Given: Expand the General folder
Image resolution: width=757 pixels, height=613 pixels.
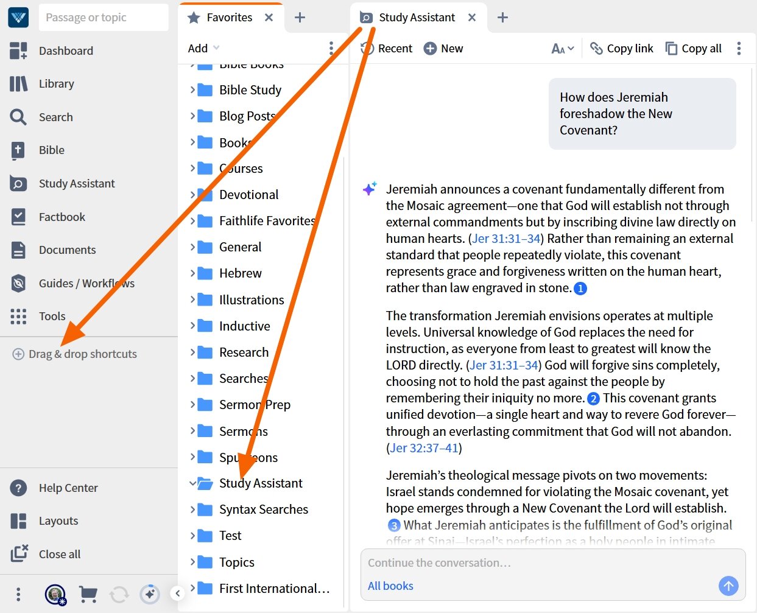Looking at the screenshot, I should [192, 247].
